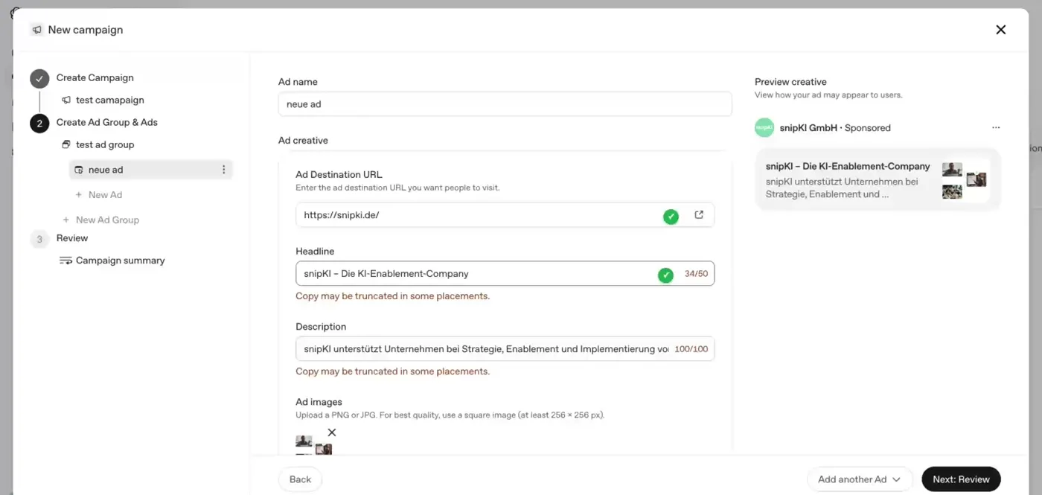Click the Headline input field
The image size is (1042, 495).
pos(505,273)
